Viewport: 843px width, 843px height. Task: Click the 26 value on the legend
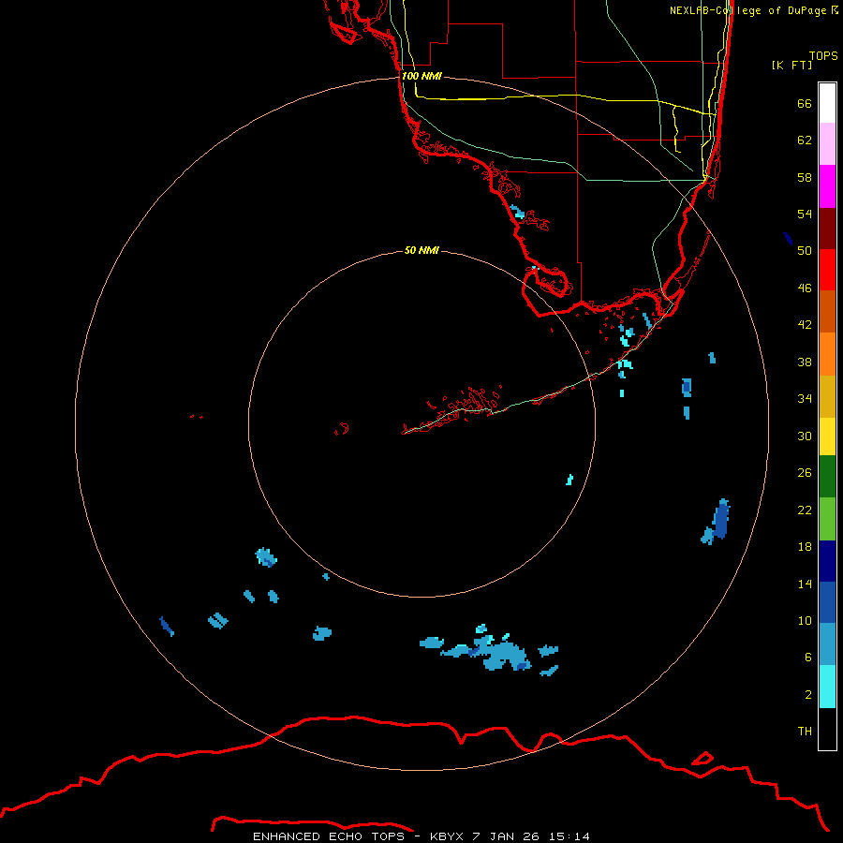point(805,473)
